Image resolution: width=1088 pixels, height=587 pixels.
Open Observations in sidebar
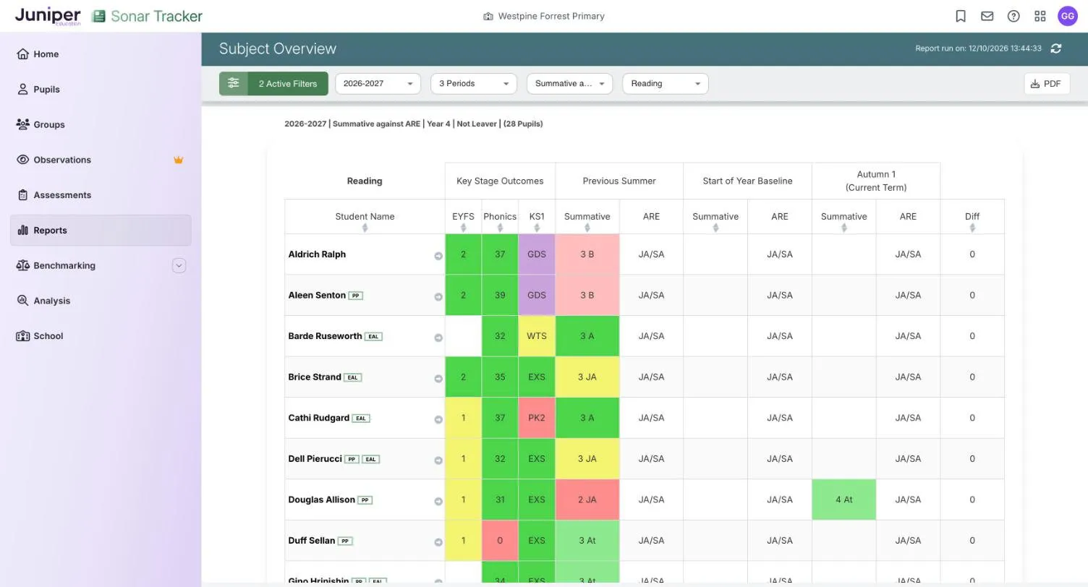pos(101,160)
